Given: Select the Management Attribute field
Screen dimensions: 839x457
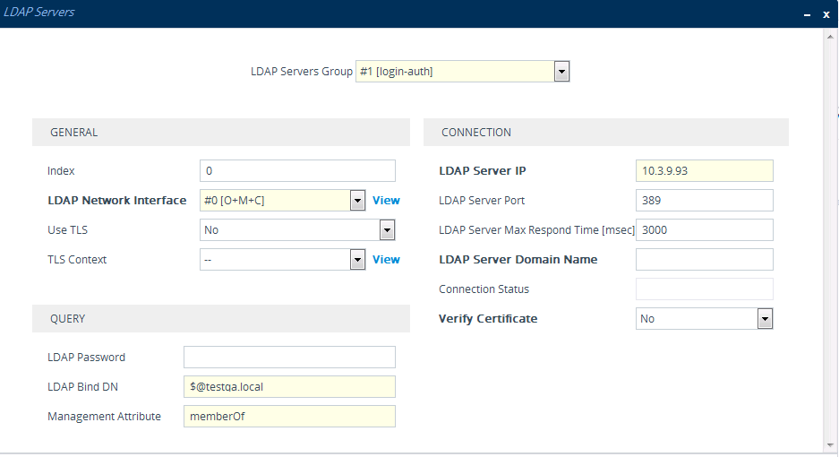Looking at the screenshot, I should 289,417.
